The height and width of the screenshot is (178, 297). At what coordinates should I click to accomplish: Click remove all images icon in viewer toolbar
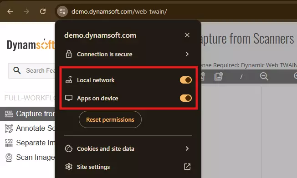pyautogui.click(x=218, y=76)
